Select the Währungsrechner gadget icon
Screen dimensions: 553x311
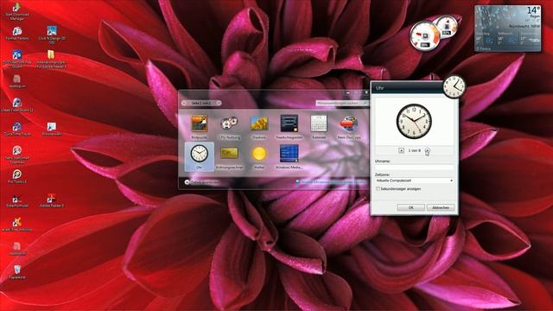pyautogui.click(x=229, y=154)
